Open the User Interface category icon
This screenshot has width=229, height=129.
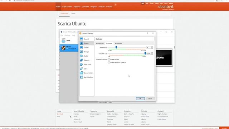coord(82,77)
